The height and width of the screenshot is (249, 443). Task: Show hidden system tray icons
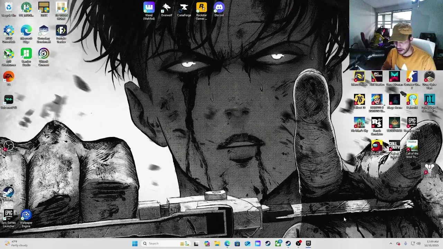pyautogui.click(x=391, y=243)
